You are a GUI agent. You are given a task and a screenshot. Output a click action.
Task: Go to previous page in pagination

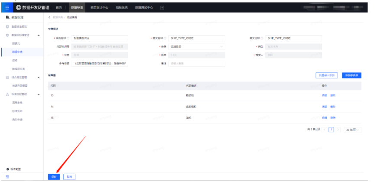(325, 130)
